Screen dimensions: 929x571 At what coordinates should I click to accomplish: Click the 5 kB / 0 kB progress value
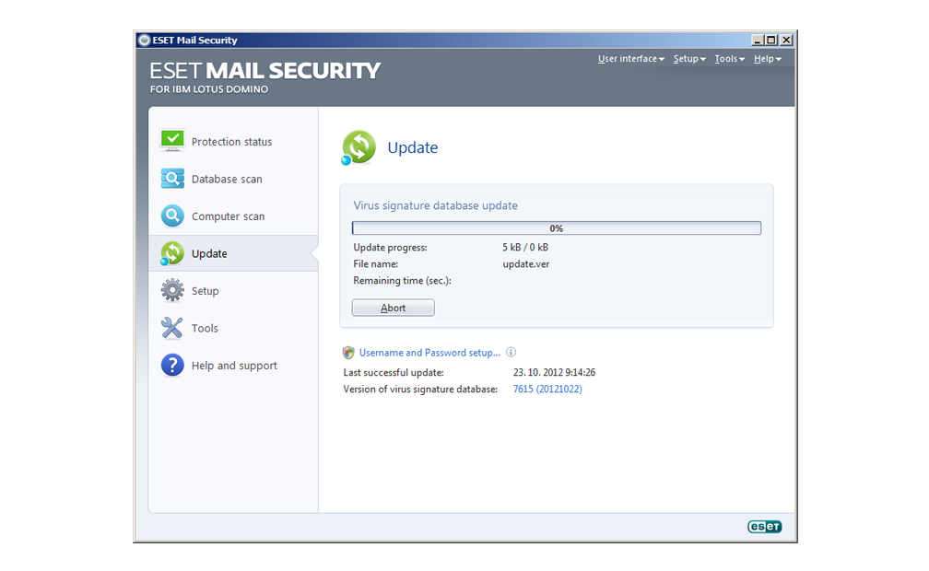point(525,247)
